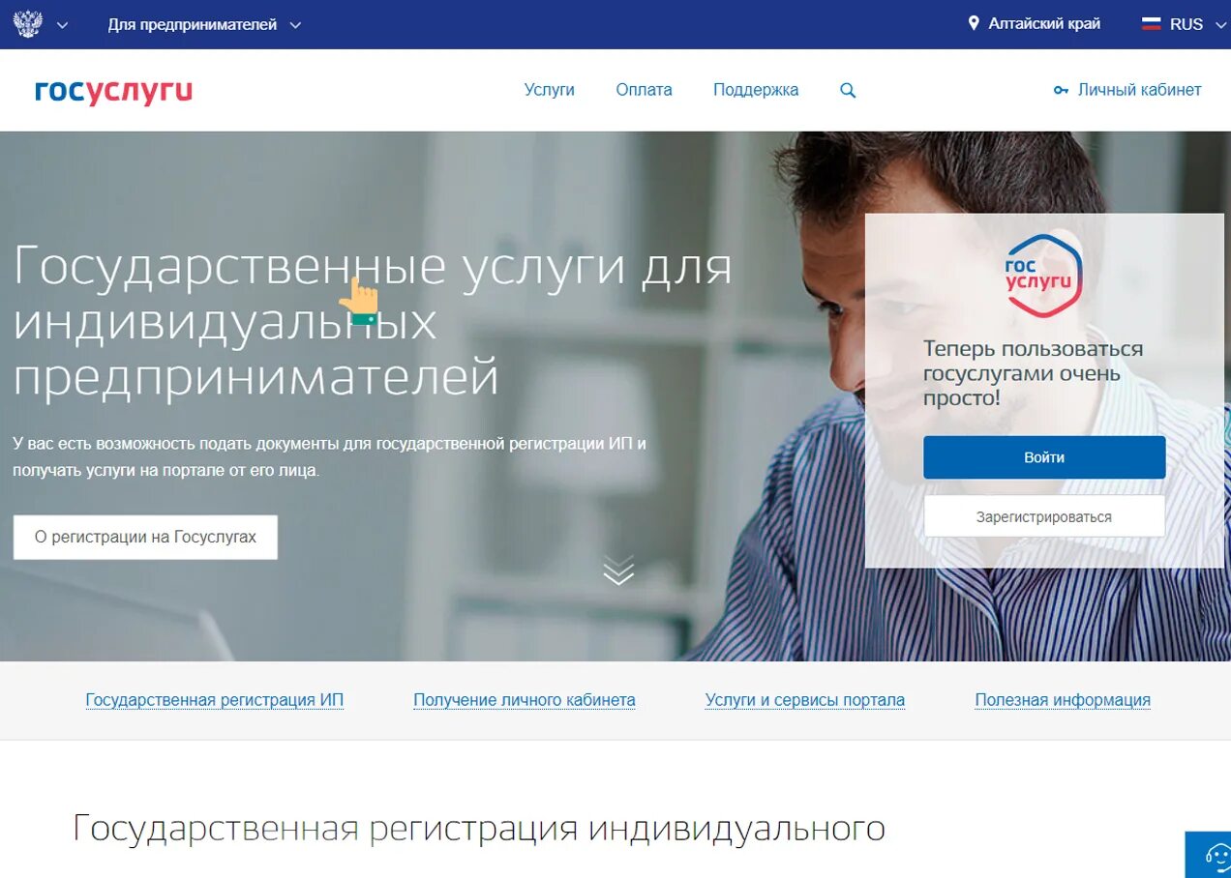Follow the Полезная информация link
1231x878 pixels.
[x=1063, y=700]
